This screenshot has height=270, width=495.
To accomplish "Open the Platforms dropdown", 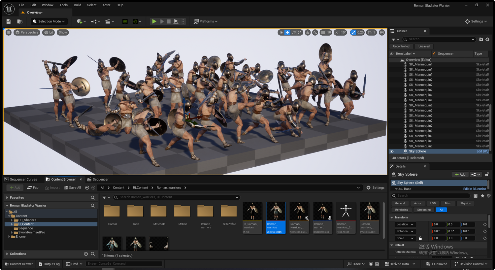I will [x=206, y=21].
